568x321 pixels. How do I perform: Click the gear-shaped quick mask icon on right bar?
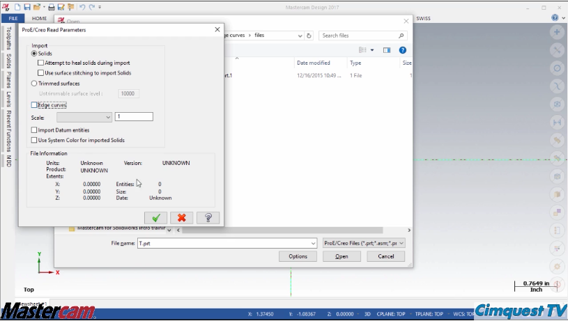[x=557, y=267]
